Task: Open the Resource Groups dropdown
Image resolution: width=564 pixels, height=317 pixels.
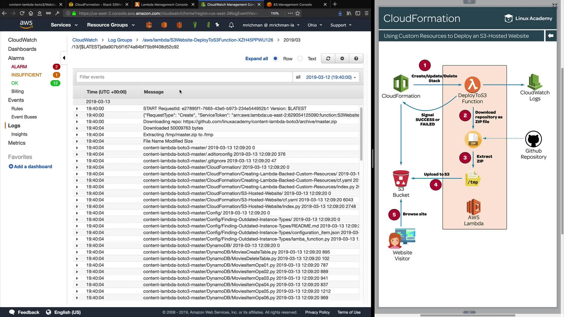Action: [111, 25]
